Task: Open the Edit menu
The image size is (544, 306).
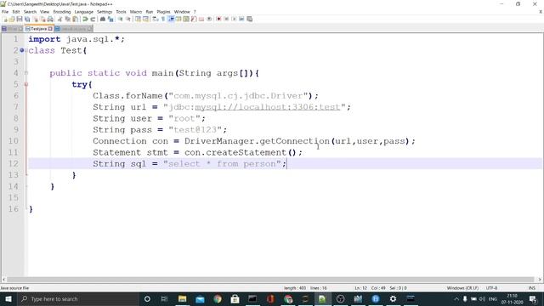Action: (16, 12)
